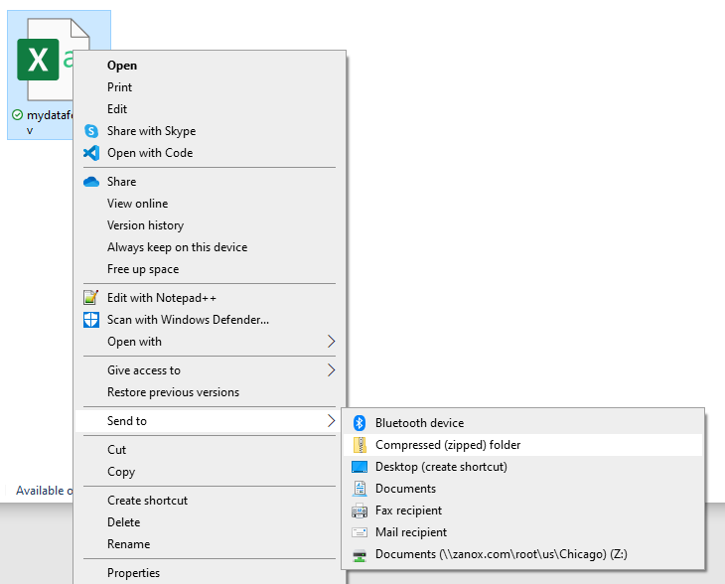The image size is (725, 584).
Task: Select Rename in the context menu
Action: click(128, 544)
